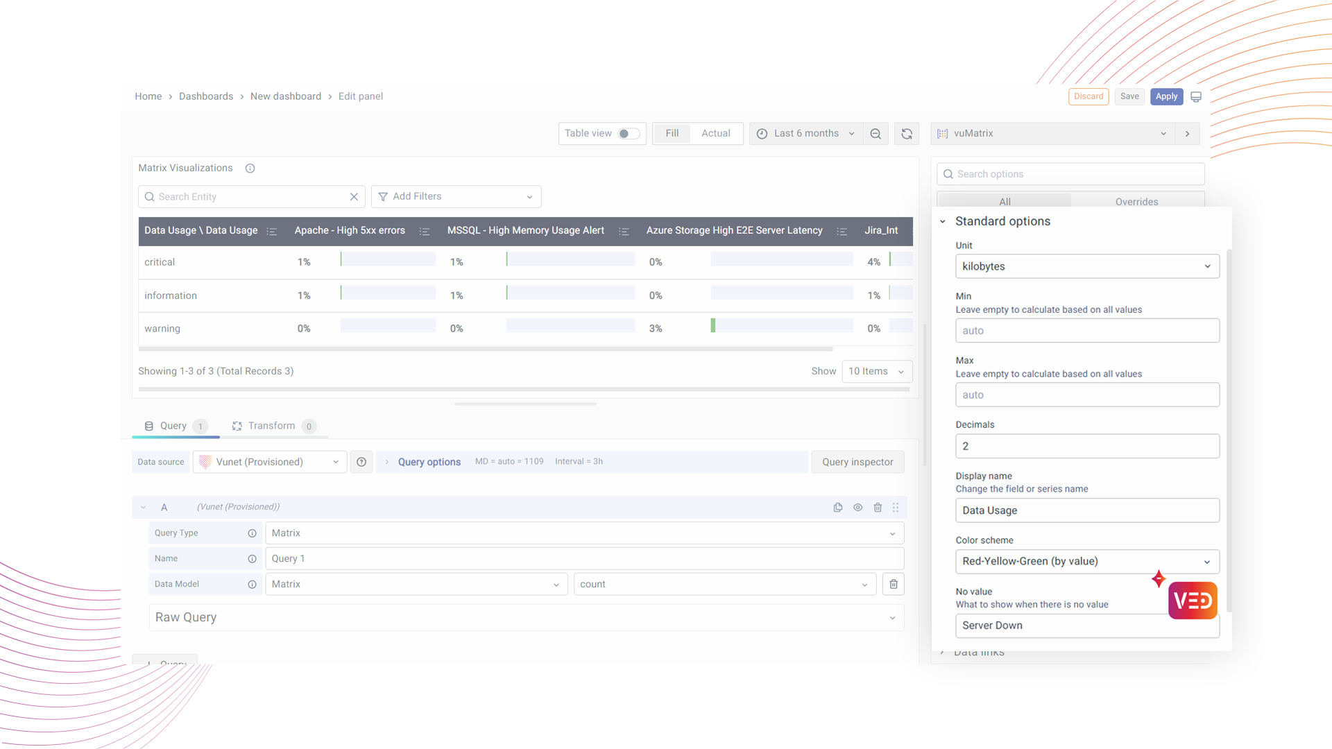Switch to the Transform tab
1332x749 pixels.
pyautogui.click(x=271, y=426)
